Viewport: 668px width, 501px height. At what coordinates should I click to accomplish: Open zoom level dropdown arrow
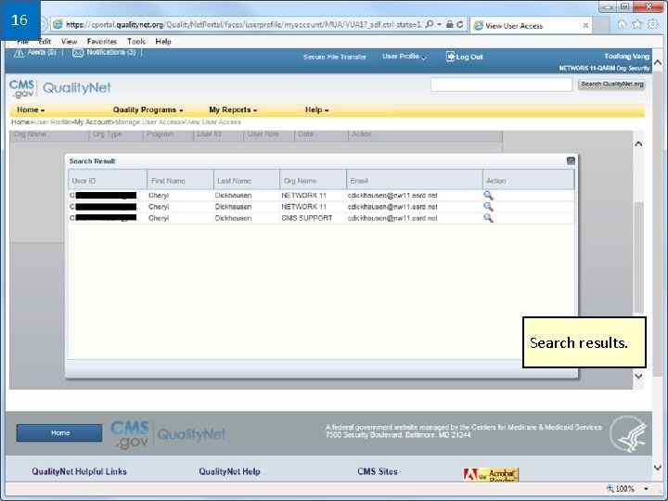tap(647, 489)
